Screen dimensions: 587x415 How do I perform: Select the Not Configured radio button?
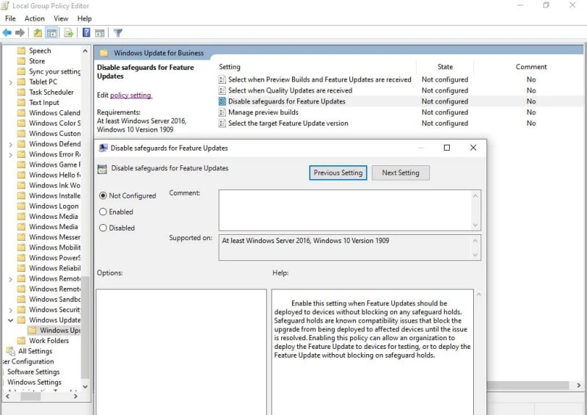tap(103, 196)
